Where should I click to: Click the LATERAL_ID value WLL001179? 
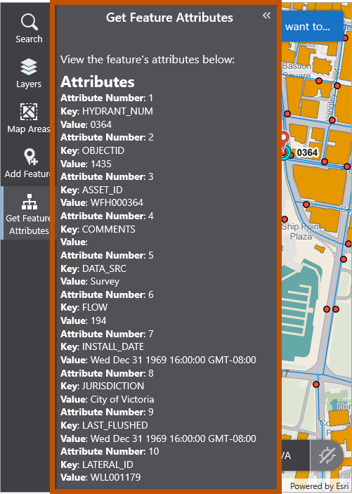[x=115, y=477]
